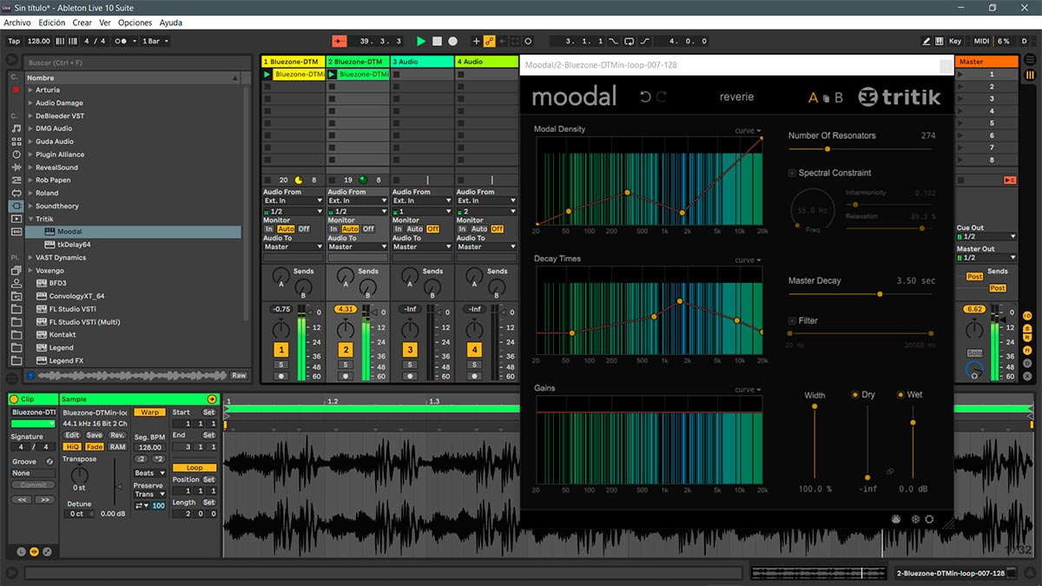Select the Kontakt plugin in browser
Viewport: 1042px width, 586px height.
63,335
